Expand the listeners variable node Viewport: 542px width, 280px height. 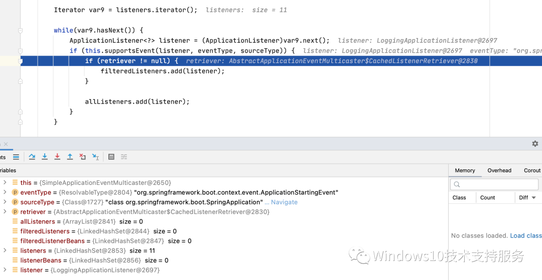pyautogui.click(x=5, y=250)
